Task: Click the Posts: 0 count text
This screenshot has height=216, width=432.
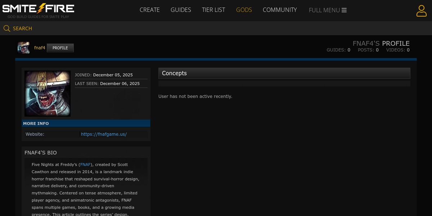Action: (368, 50)
